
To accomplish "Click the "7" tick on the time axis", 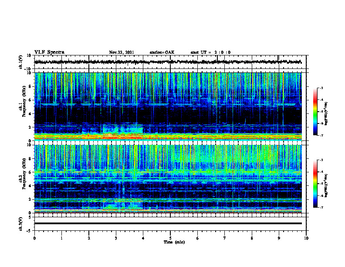I will [225, 238].
